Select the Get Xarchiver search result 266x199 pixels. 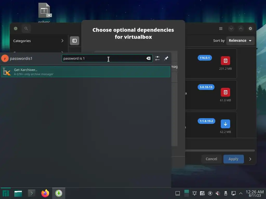[85, 72]
